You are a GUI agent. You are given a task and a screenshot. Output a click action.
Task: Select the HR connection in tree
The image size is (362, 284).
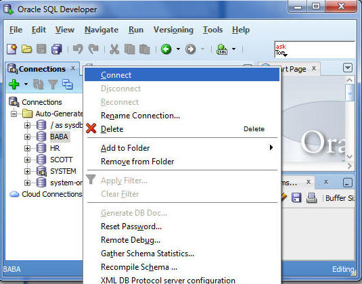pos(55,148)
